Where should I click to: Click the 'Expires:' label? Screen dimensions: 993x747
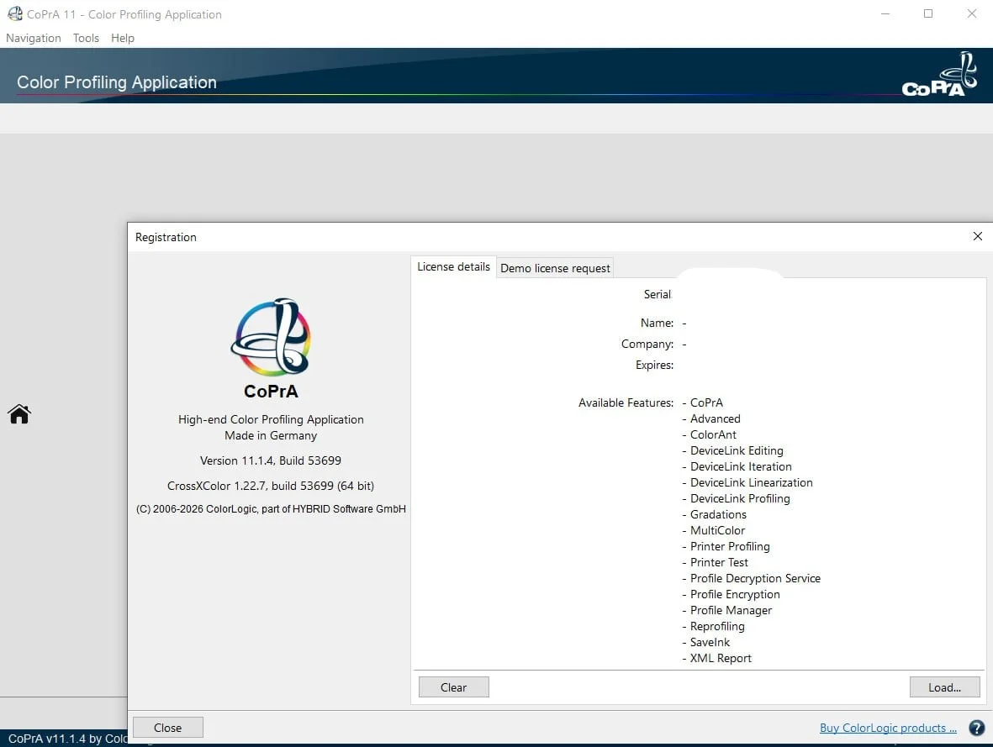point(655,366)
